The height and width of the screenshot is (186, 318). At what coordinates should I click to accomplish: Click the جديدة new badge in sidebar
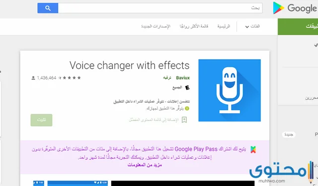click(x=289, y=134)
